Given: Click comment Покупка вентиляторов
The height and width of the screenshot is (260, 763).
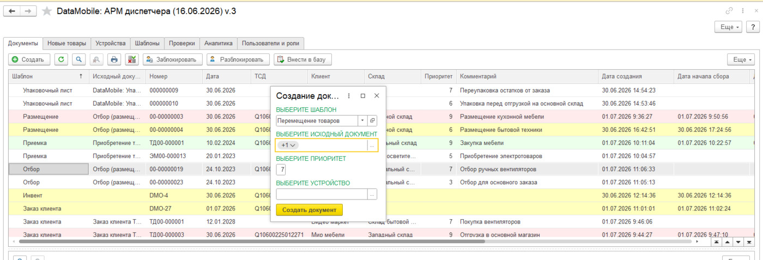Looking at the screenshot, I should point(491,222).
